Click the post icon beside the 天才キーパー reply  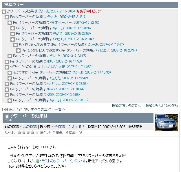10,23
